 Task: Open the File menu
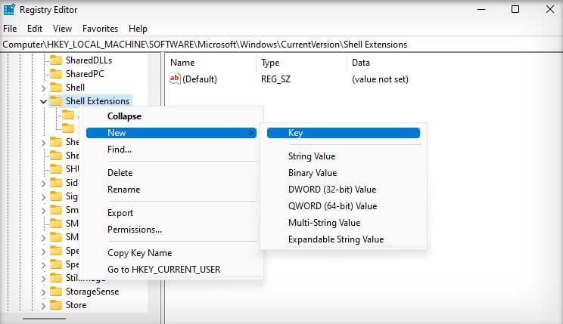[x=10, y=29]
